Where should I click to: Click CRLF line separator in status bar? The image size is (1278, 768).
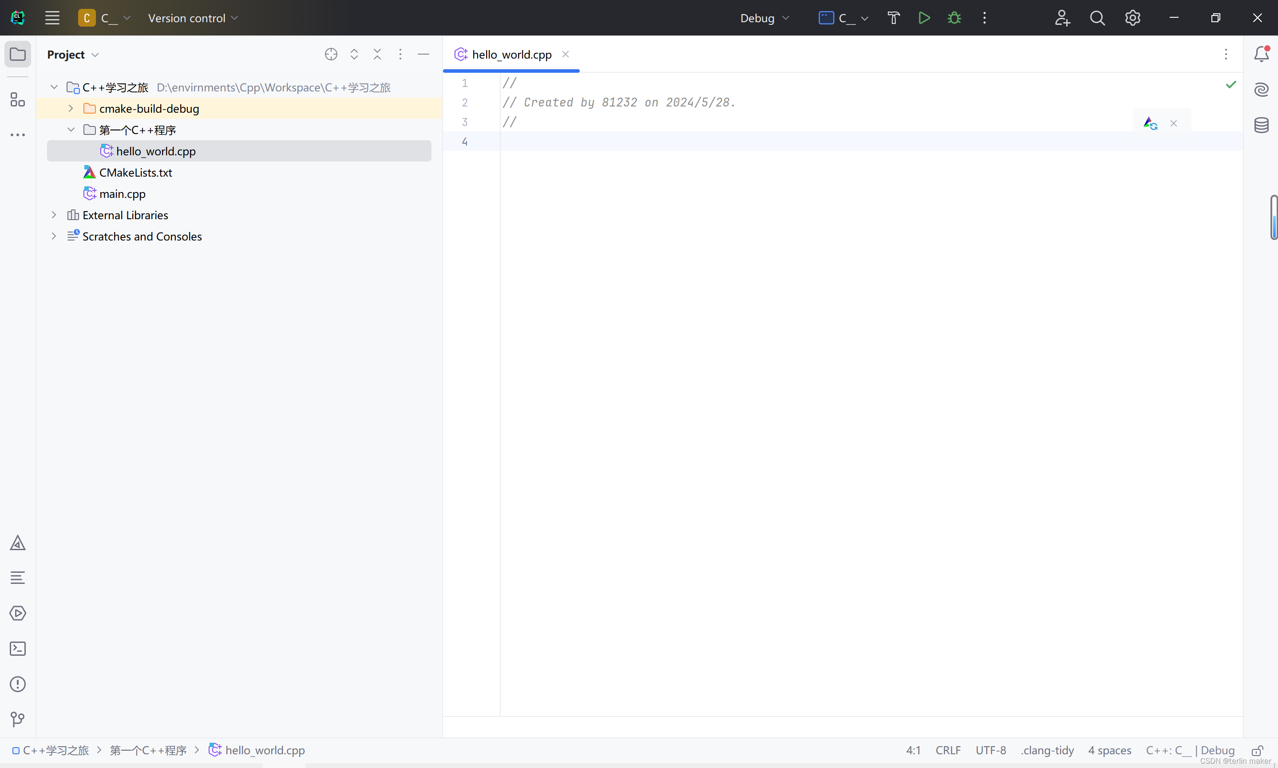pos(948,750)
